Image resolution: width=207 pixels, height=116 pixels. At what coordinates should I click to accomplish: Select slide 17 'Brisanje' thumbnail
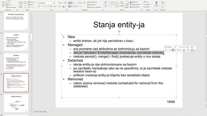[16, 62]
